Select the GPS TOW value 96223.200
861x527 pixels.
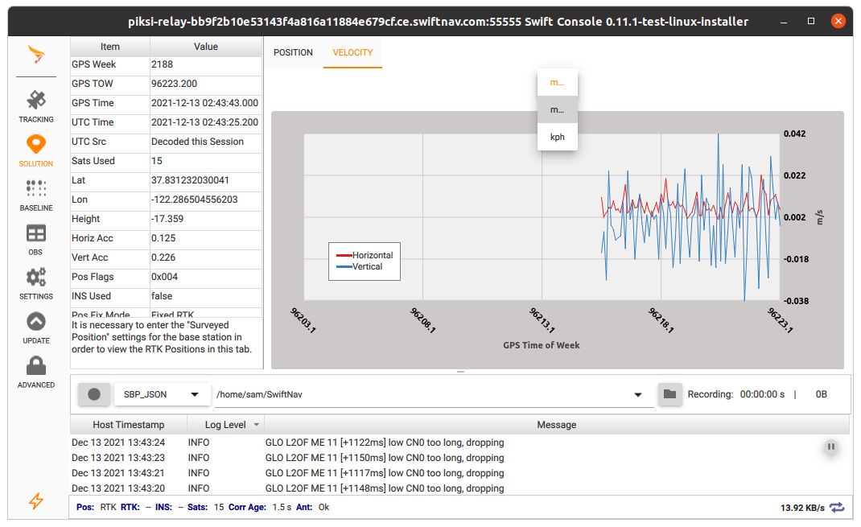point(205,84)
